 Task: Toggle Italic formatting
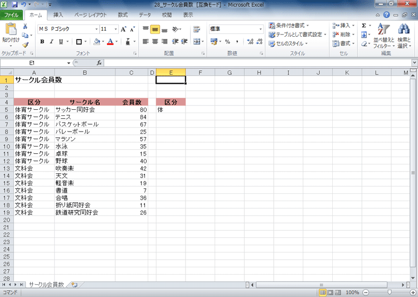click(x=51, y=42)
